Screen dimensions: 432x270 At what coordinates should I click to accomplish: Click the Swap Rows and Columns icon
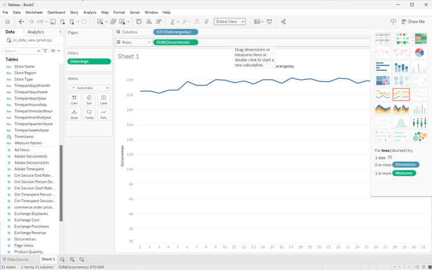pyautogui.click(x=139, y=22)
